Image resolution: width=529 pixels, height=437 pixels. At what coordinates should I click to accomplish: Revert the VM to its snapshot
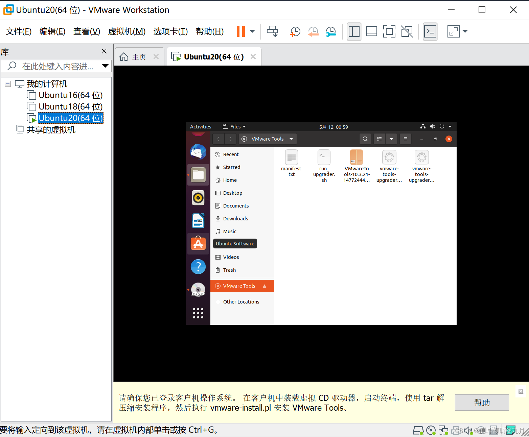click(x=313, y=31)
